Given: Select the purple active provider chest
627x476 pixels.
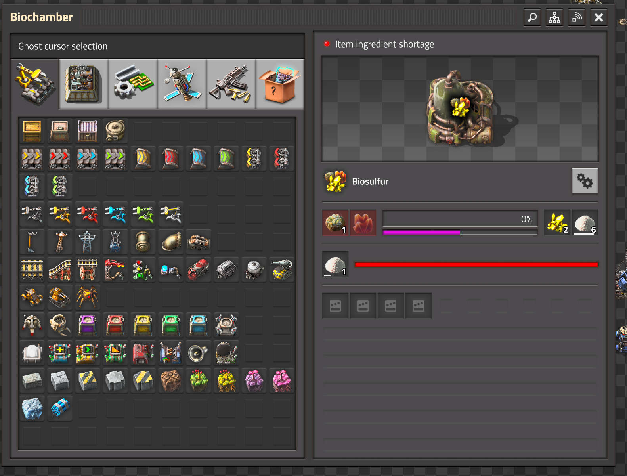Looking at the screenshot, I should 88,325.
